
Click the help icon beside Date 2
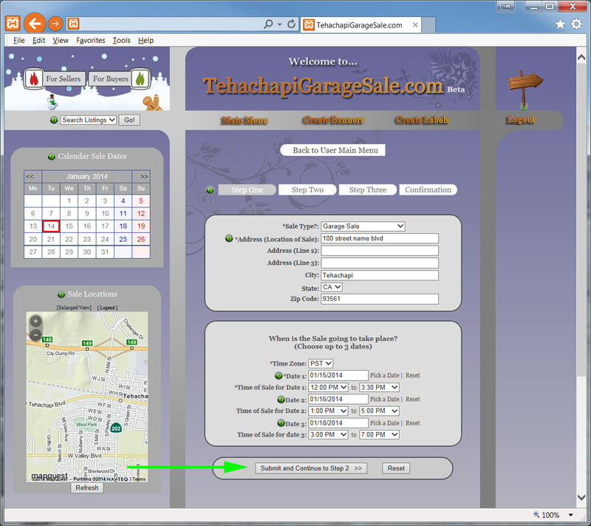coord(281,399)
